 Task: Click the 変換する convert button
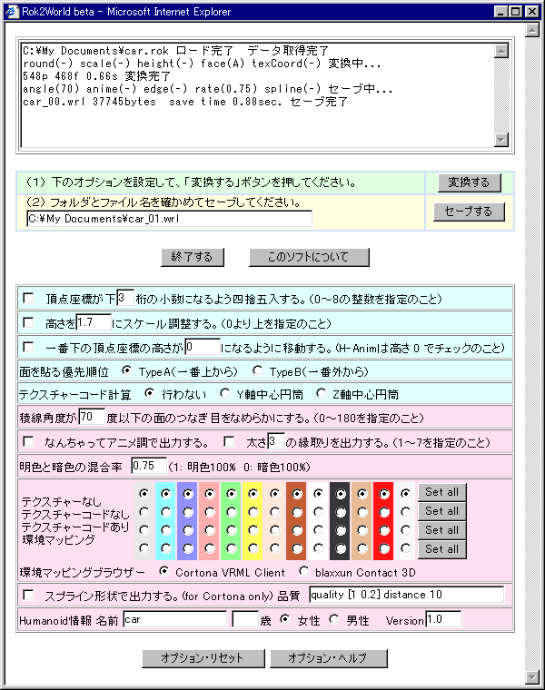click(x=470, y=182)
